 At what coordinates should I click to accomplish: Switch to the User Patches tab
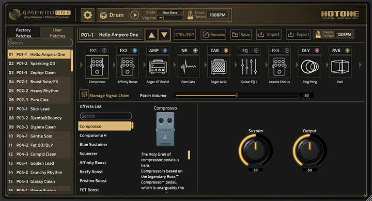click(57, 33)
